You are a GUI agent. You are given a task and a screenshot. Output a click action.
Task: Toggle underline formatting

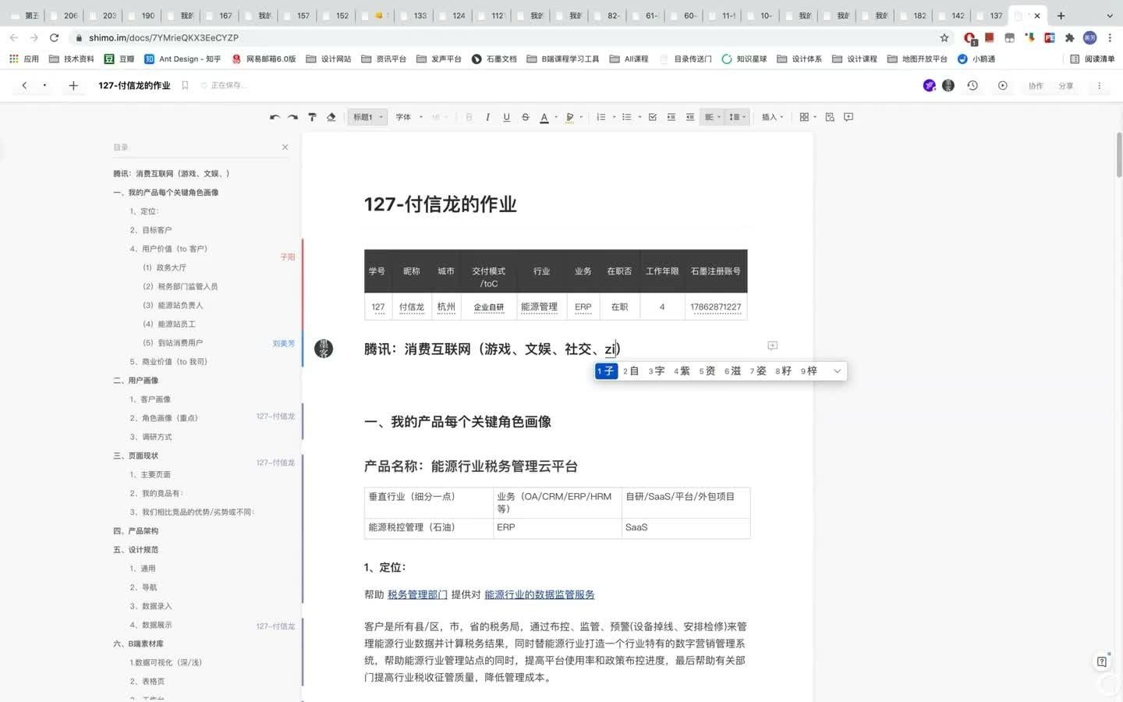(506, 117)
